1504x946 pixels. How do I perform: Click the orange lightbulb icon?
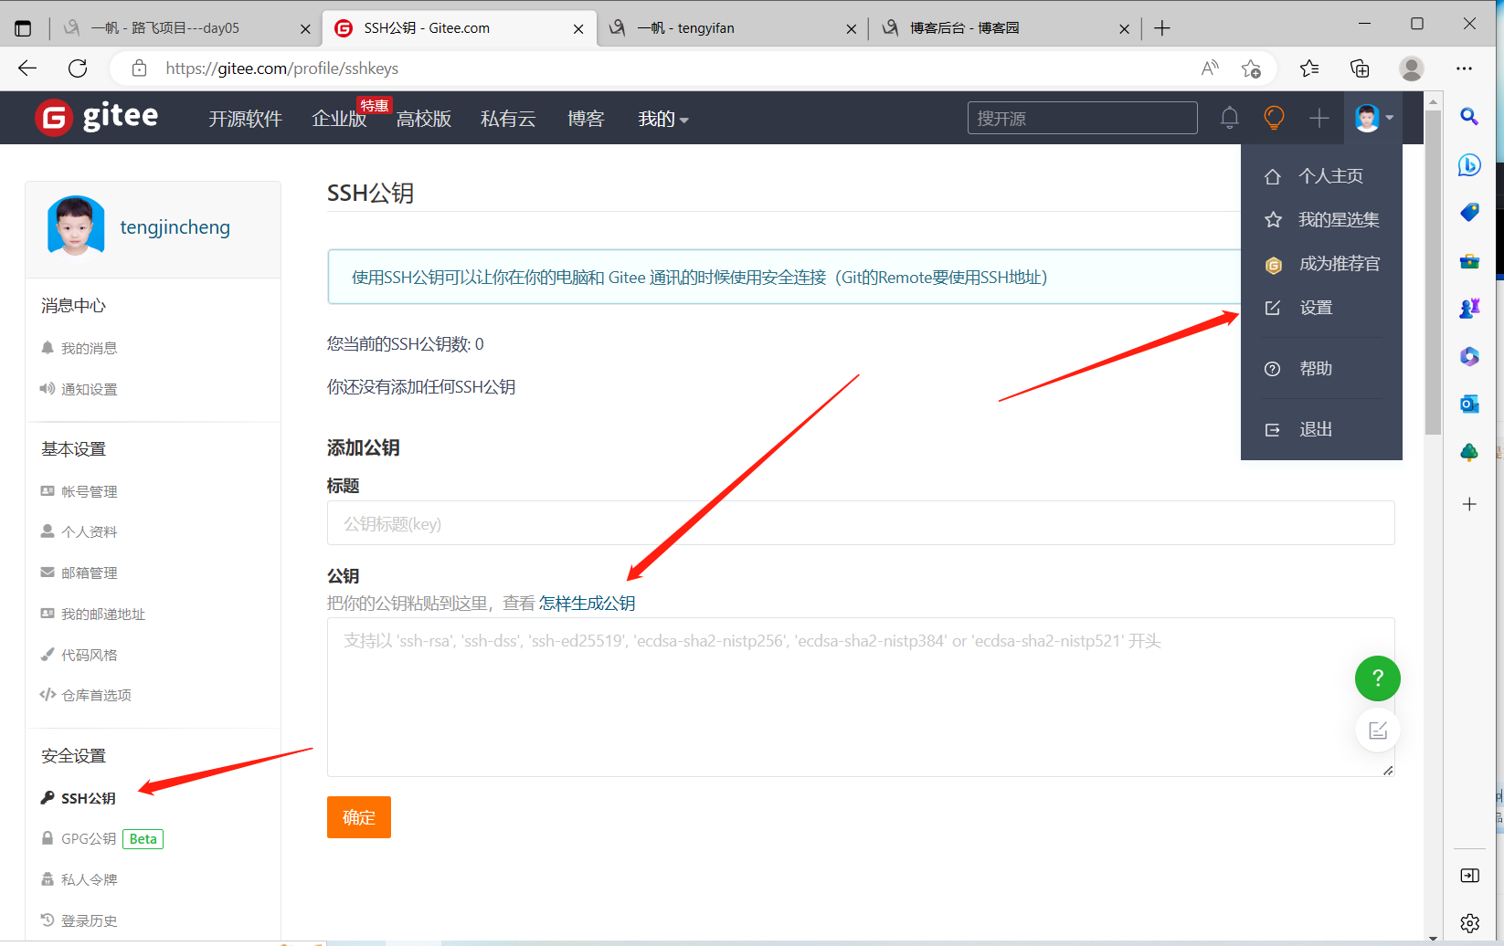pyautogui.click(x=1274, y=118)
